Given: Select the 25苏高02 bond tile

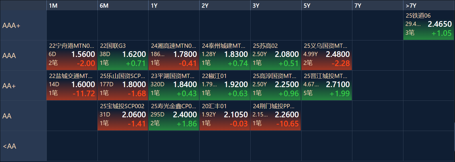Looking at the screenshot, I should [x=276, y=56].
